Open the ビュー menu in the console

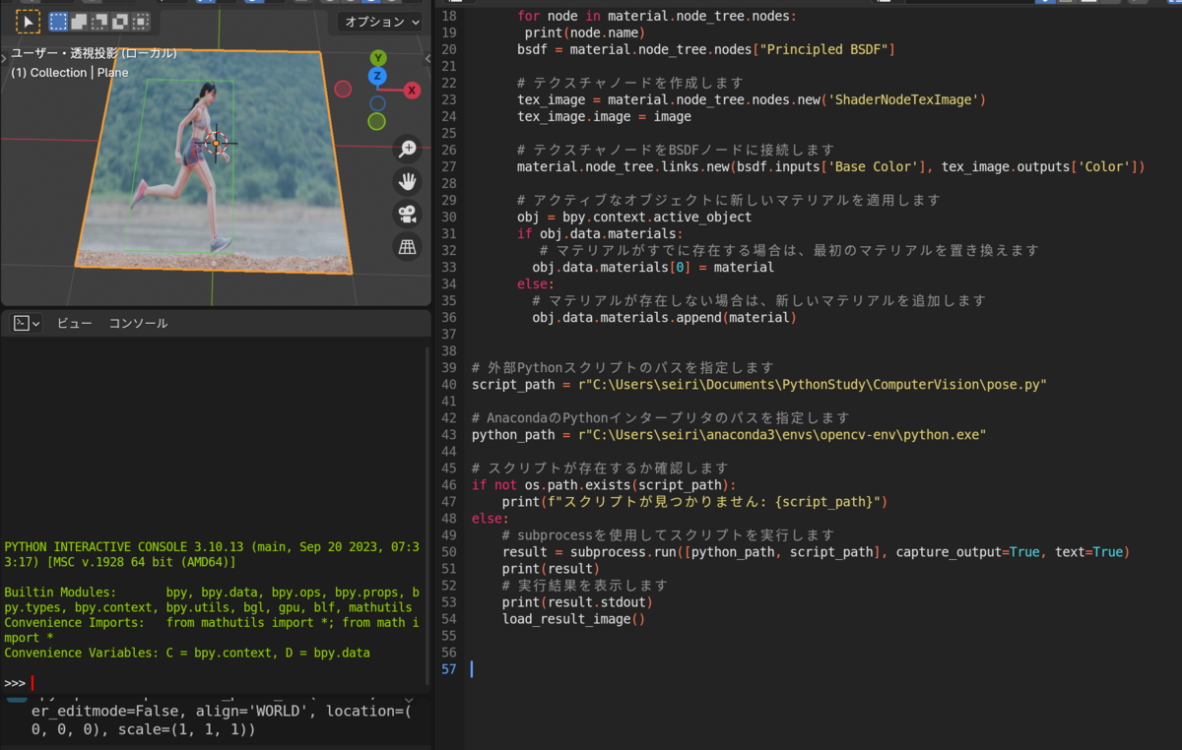coord(75,323)
